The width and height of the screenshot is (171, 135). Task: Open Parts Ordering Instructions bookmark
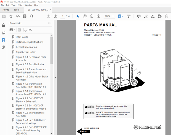coord(30,42)
